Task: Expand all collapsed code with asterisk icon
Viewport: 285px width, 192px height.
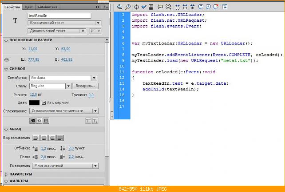Action: tap(192, 7)
